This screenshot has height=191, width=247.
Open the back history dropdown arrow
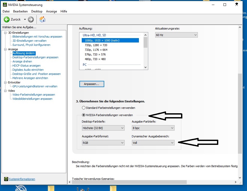tap(25, 19)
